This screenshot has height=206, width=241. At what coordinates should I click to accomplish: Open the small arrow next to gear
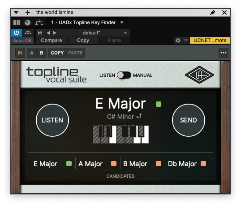(x=186, y=41)
